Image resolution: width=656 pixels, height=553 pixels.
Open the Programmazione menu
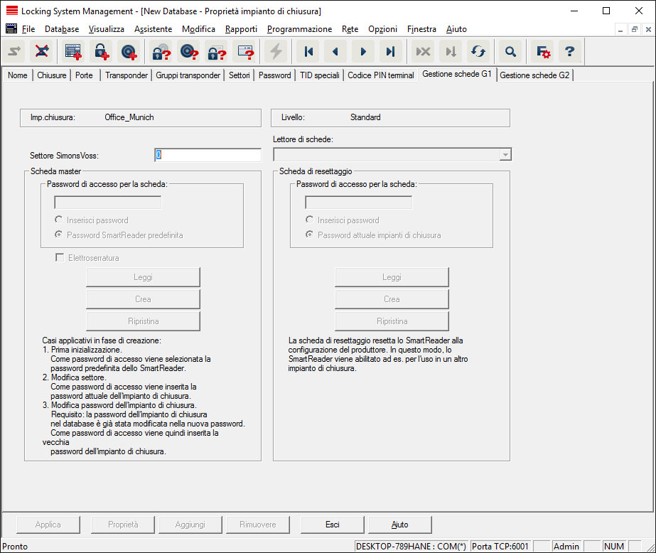299,29
